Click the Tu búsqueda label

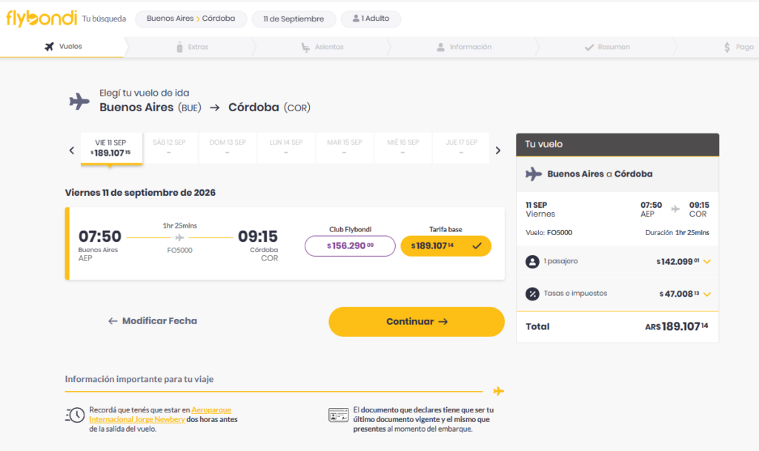point(104,19)
